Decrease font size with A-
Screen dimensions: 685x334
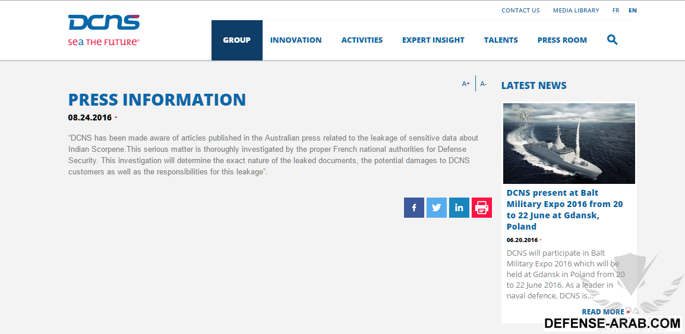(484, 84)
